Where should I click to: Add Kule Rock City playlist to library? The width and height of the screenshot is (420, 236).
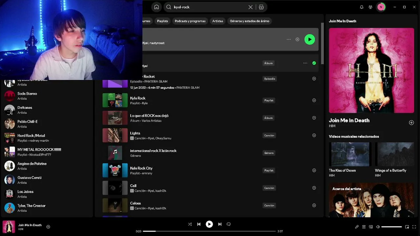tap(314, 170)
